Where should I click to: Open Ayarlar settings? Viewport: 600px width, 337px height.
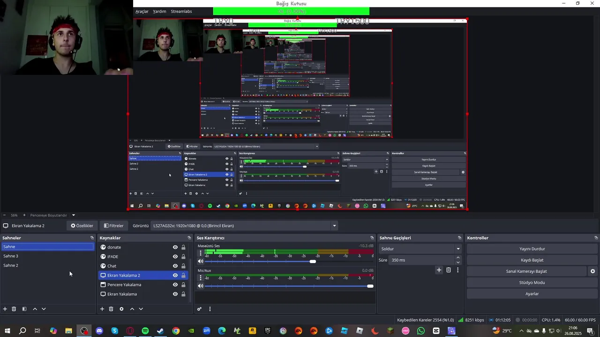point(532,294)
